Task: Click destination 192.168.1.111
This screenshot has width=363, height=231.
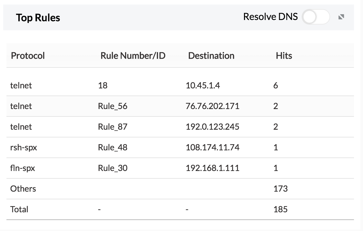Action: point(212,168)
